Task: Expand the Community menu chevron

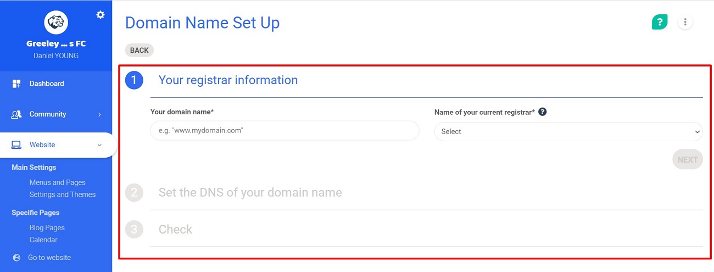Action: tap(99, 114)
